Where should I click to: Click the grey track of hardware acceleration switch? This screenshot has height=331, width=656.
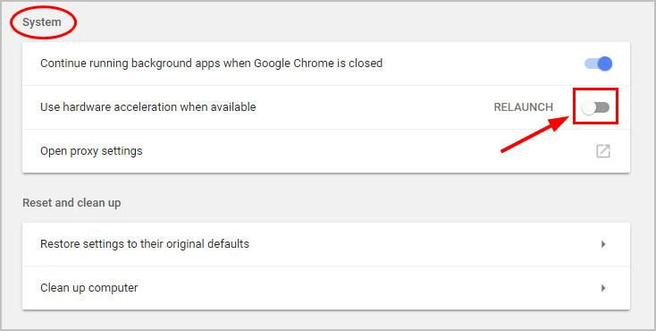603,107
